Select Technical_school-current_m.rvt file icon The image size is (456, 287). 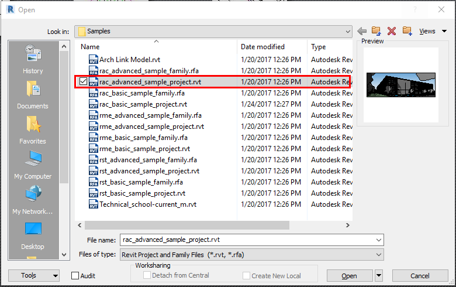(94, 204)
